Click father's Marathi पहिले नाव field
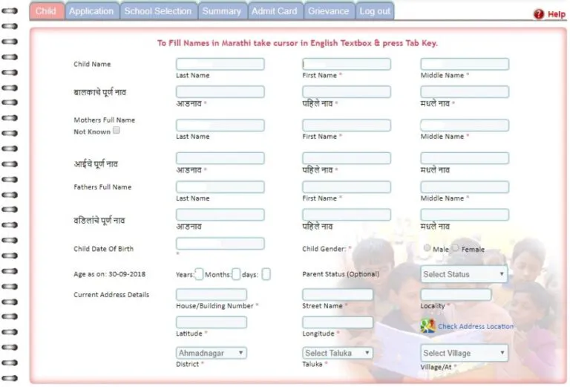 tap(347, 215)
